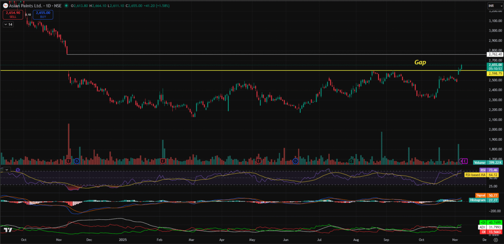This screenshot has width=504, height=244.
Task: Click the green E earnings marker near July
Action: tap(351, 161)
